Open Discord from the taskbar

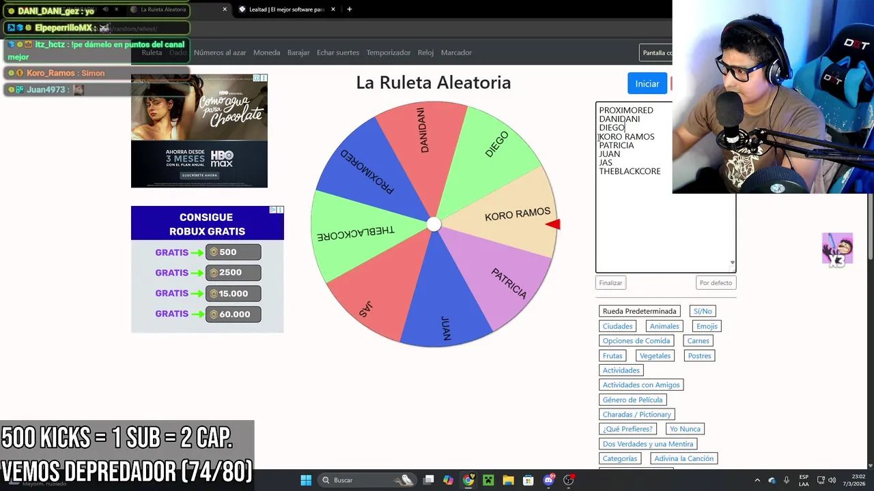[548, 480]
